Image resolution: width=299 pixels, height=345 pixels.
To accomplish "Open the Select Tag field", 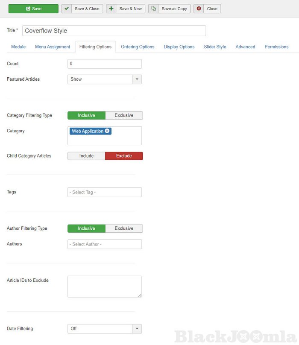I will click(x=105, y=192).
